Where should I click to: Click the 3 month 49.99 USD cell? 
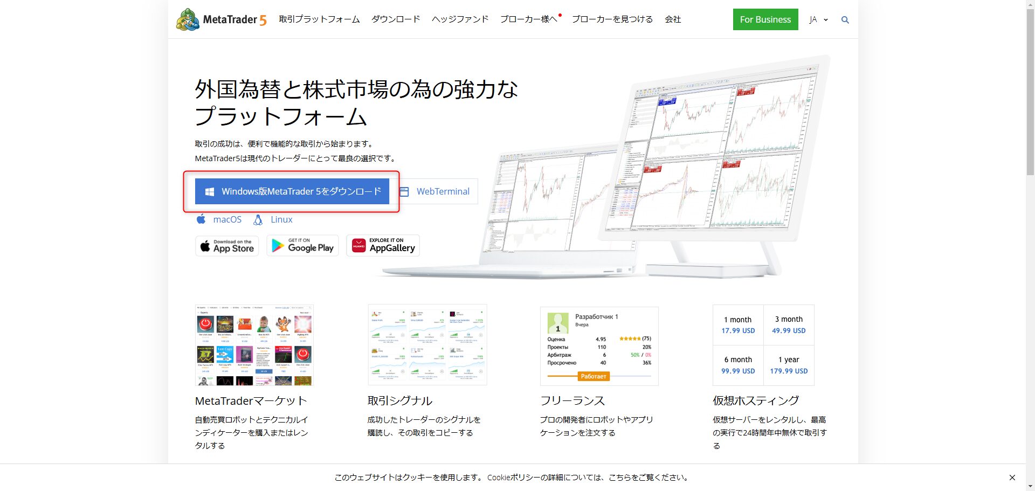click(789, 325)
